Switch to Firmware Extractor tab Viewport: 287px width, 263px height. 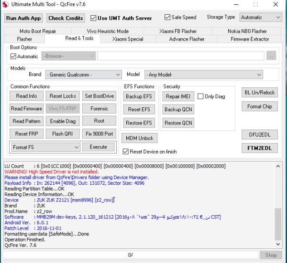250,39
